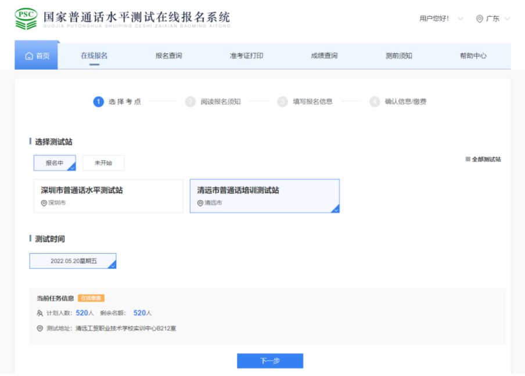Click the grid icon beside 全部测试站
The image size is (525, 376).
[x=468, y=159]
